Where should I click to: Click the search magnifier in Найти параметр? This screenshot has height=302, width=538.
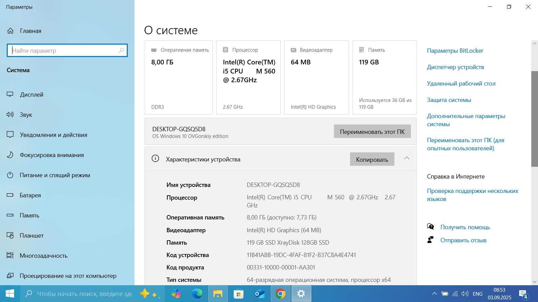(121, 50)
